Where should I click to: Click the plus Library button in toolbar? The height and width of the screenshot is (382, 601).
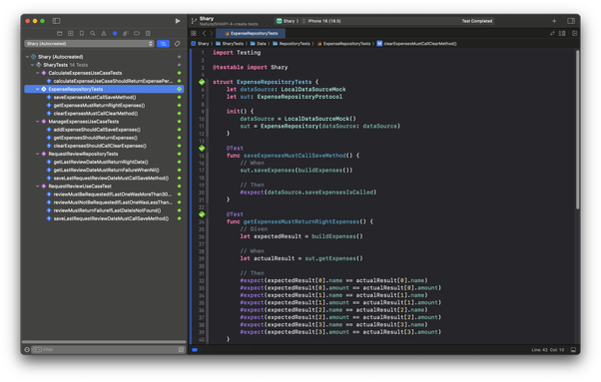pos(554,21)
